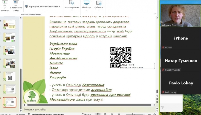This screenshot has width=201, height=115.
Task: Select slide thumbnail 13 in panel
Action: 10,63
